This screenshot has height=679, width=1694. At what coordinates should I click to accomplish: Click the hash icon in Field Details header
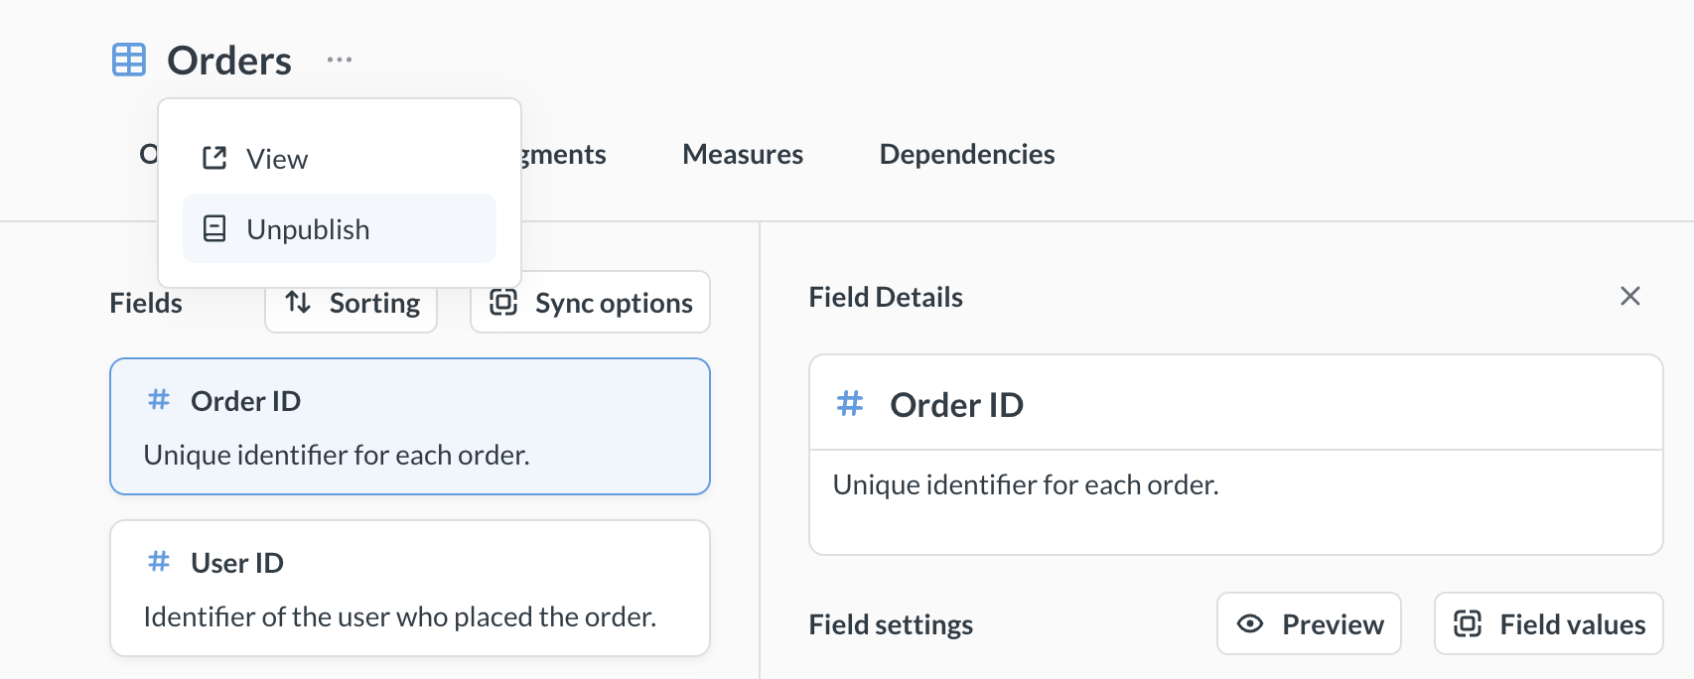click(850, 404)
